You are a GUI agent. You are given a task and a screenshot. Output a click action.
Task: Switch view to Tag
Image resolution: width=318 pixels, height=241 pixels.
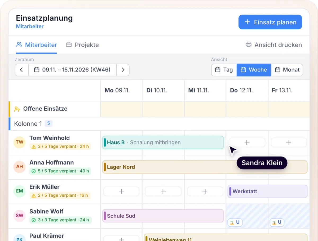tap(224, 70)
